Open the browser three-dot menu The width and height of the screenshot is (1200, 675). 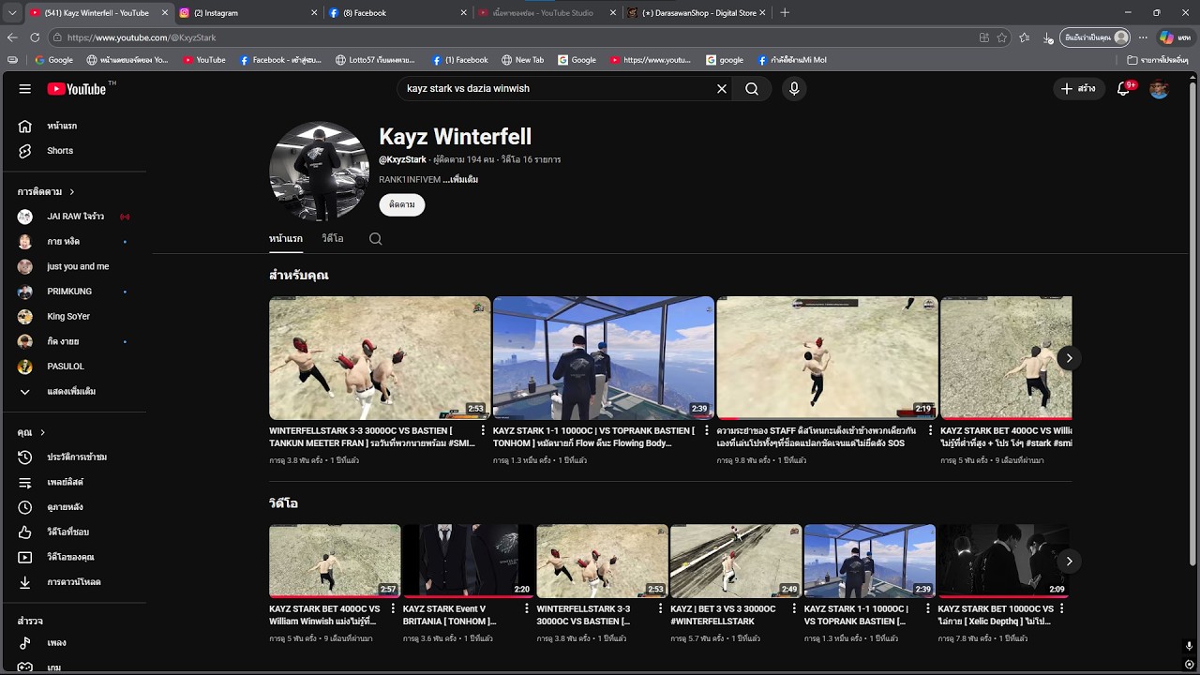pos(1143,37)
